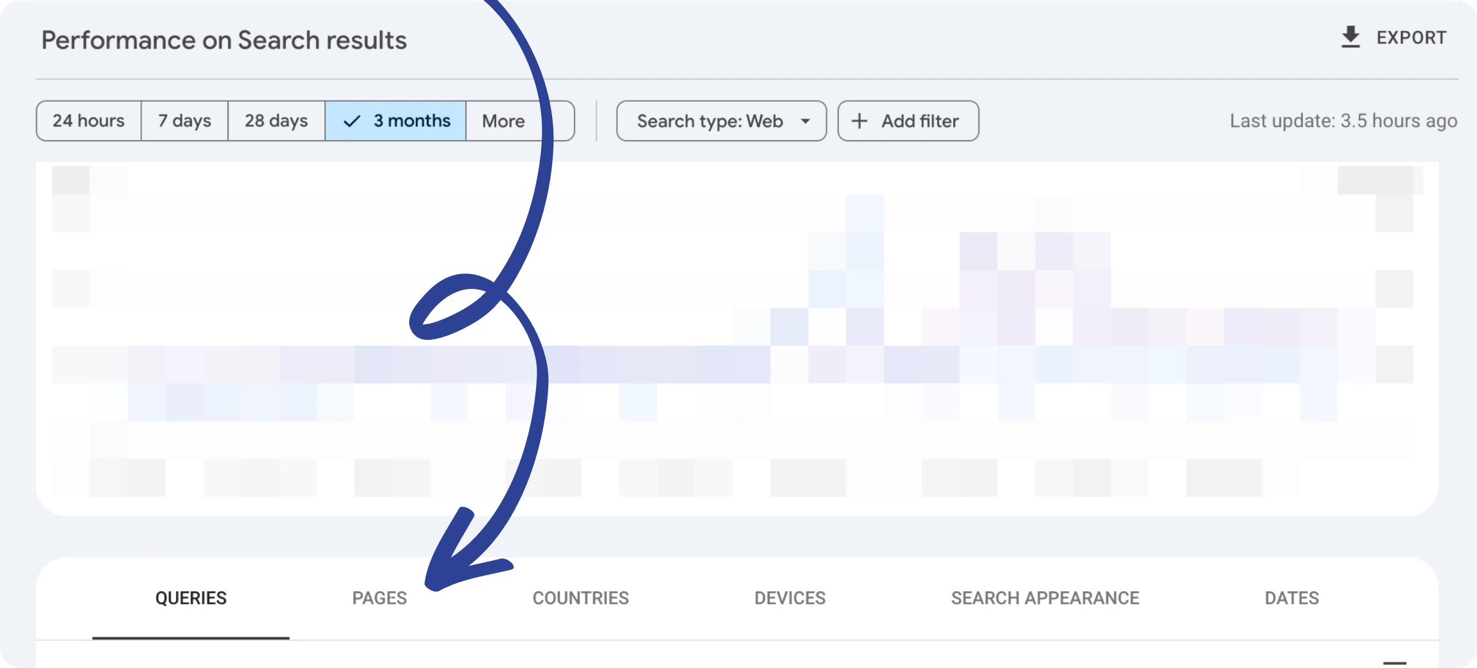Click the download arrow icon beside Export
Screen dimensions: 1477x668
1350,37
